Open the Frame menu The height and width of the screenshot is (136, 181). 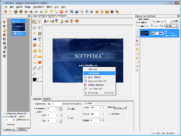[x=28, y=7]
